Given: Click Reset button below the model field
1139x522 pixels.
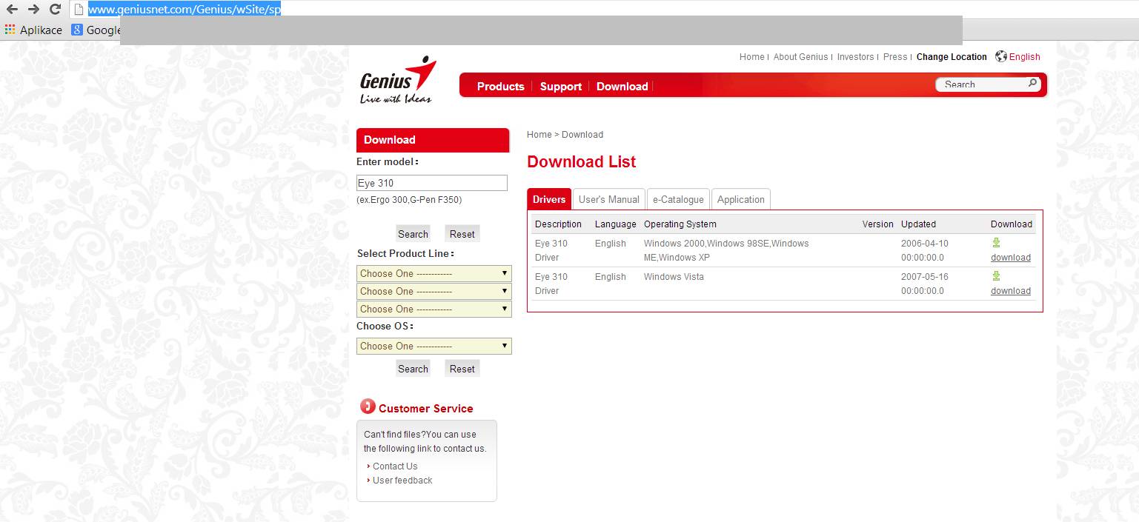Looking at the screenshot, I should point(462,234).
